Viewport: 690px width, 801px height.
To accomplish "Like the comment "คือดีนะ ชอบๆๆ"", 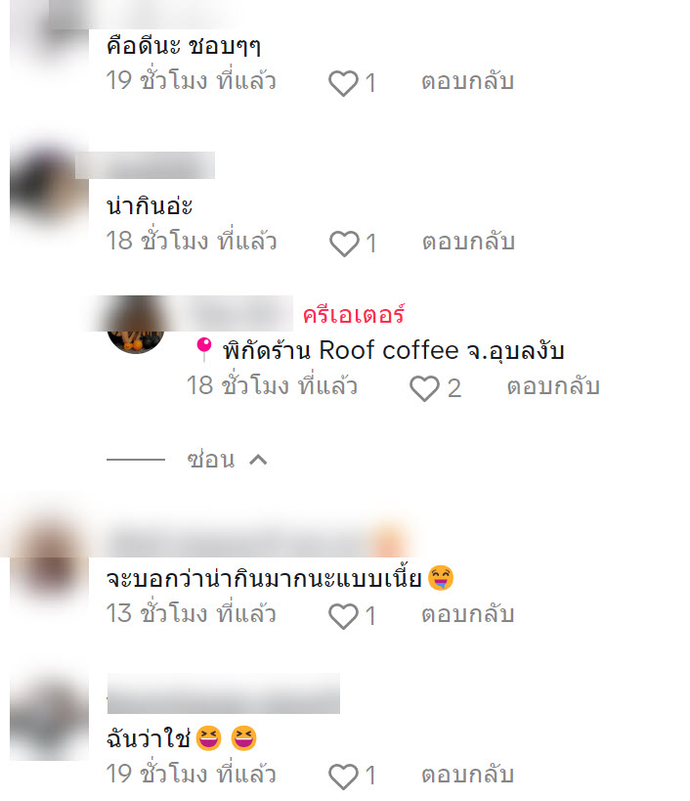I will tap(343, 83).
